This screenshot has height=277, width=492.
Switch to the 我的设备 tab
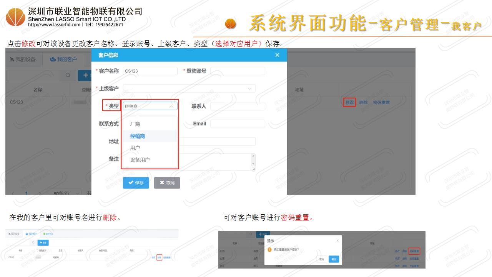[x=23, y=59]
